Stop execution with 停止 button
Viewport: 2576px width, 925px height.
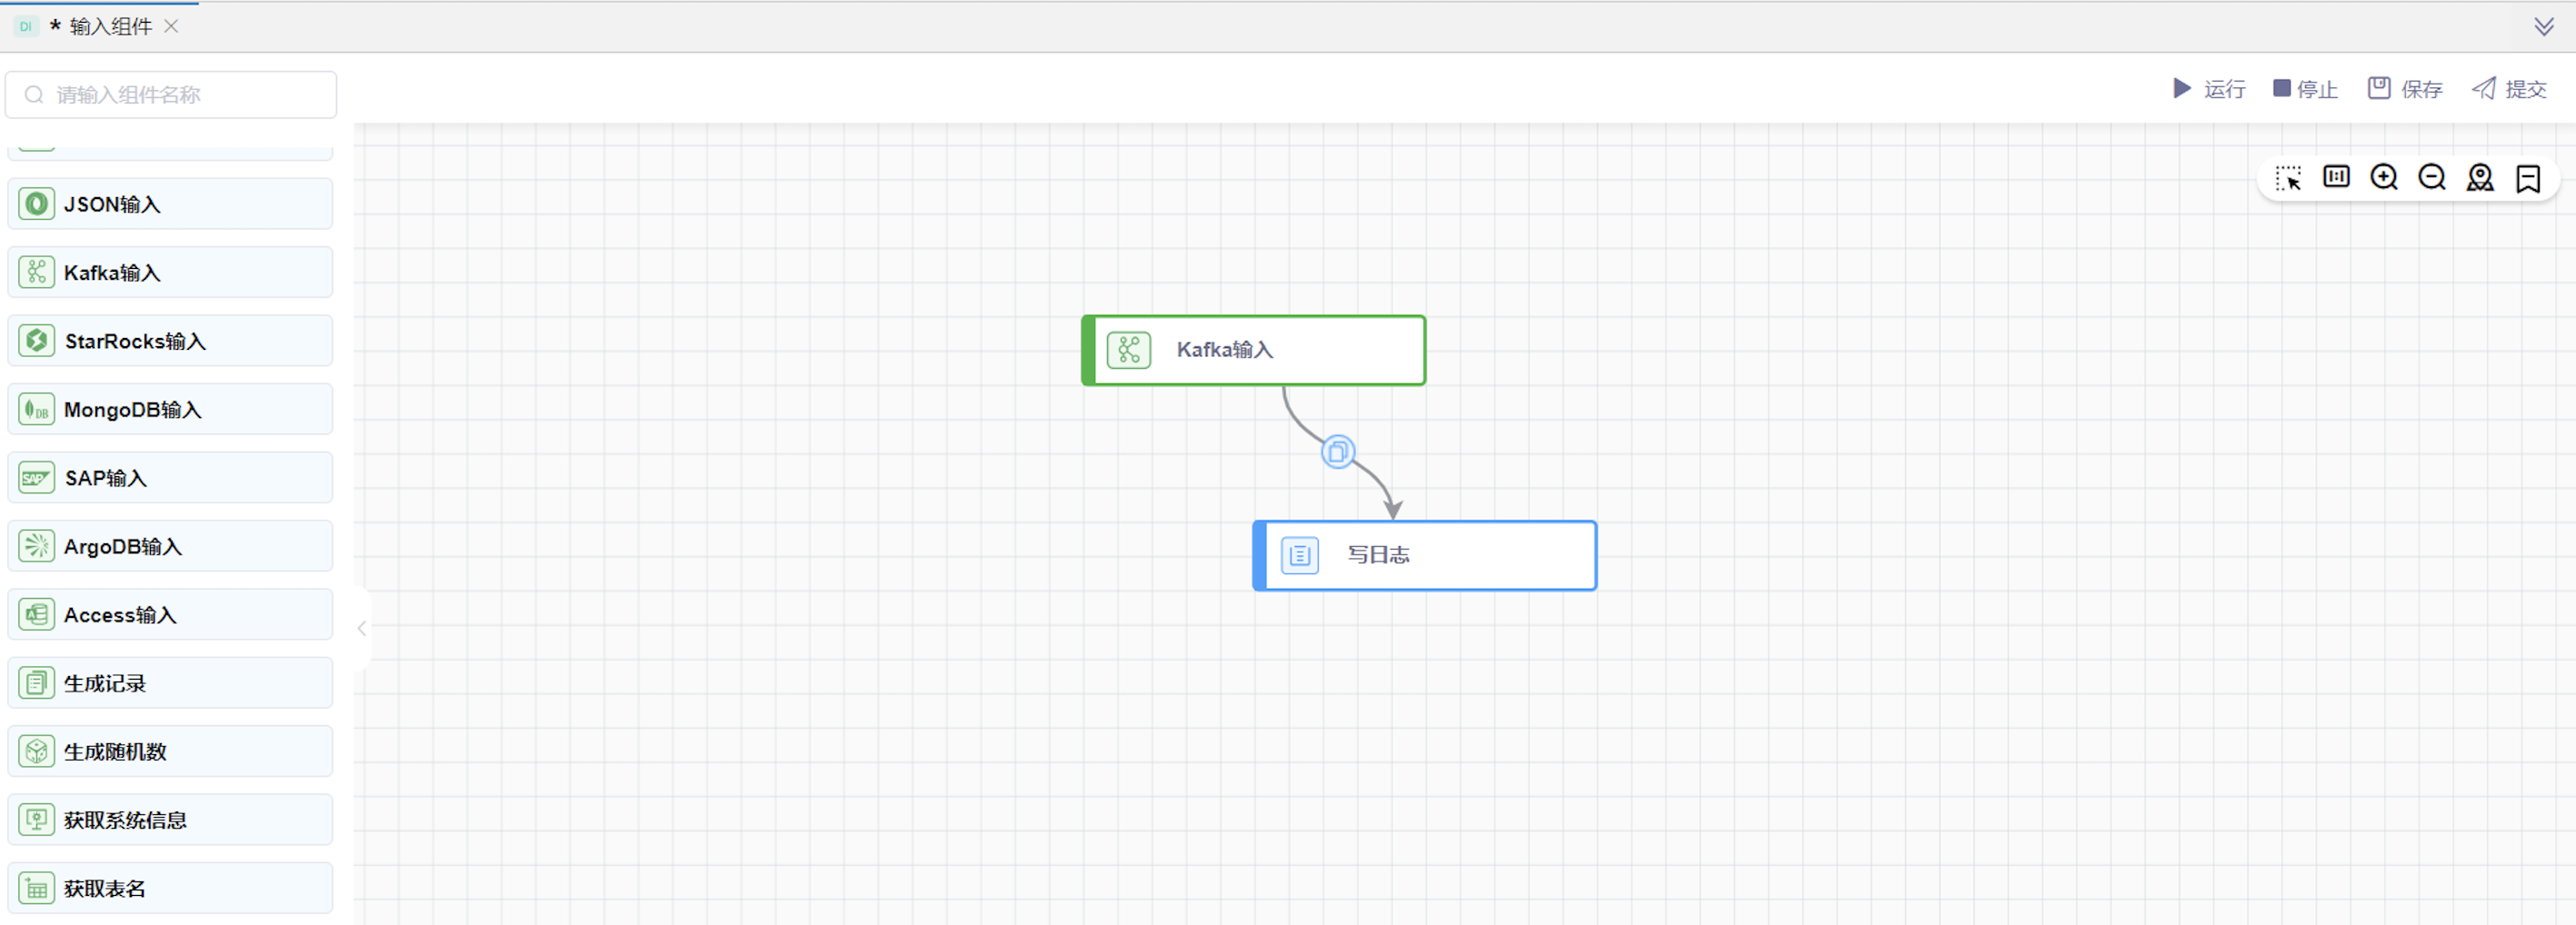click(x=2305, y=89)
